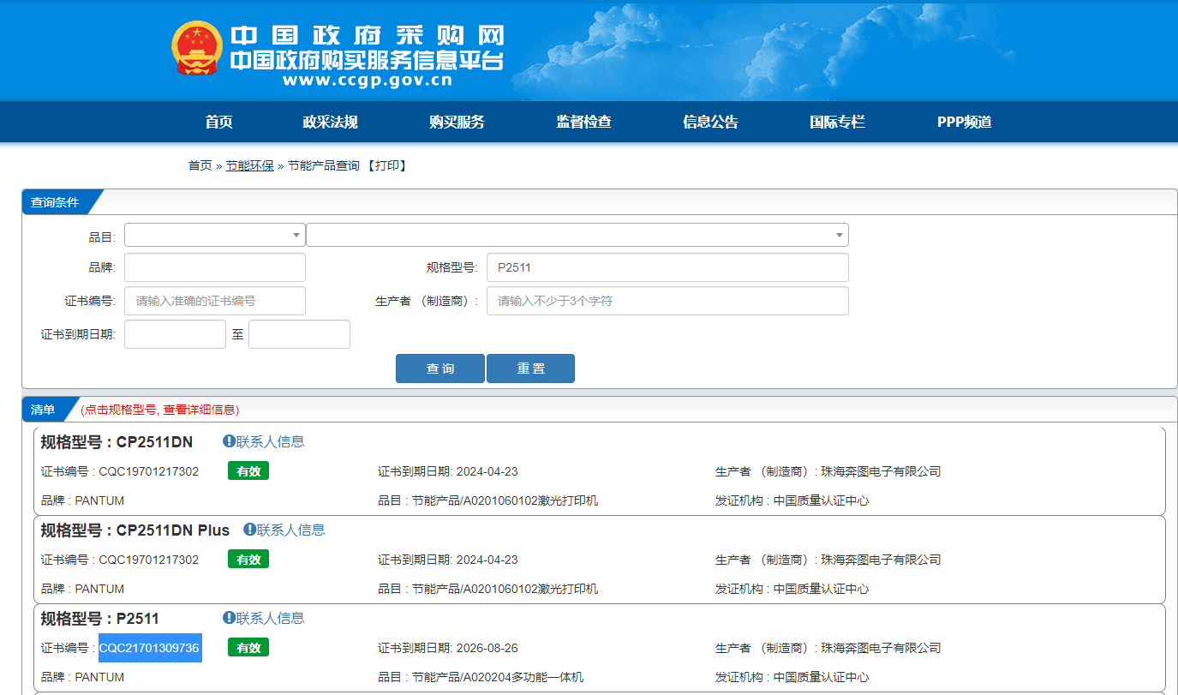Click expiry date 2026-08-26 text

[x=487, y=648]
